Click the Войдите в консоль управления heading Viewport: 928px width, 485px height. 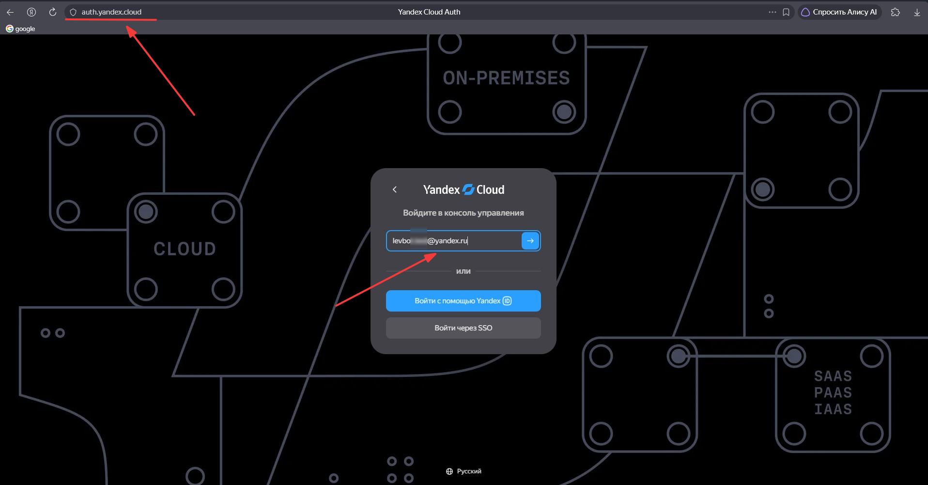tap(464, 213)
